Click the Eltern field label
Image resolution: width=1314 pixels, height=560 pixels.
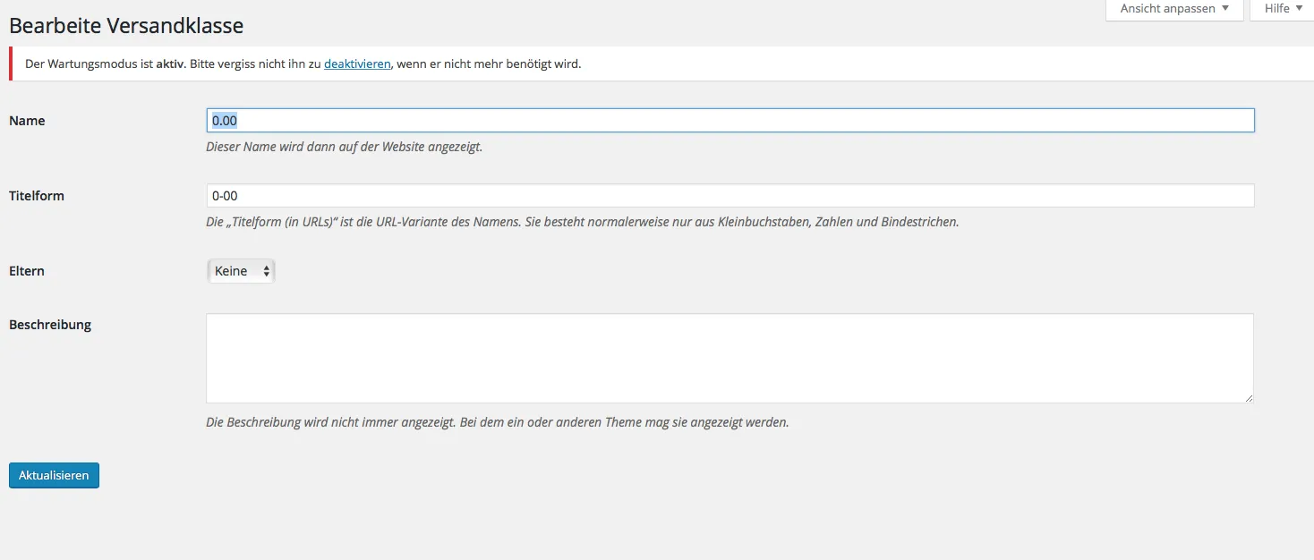click(27, 271)
